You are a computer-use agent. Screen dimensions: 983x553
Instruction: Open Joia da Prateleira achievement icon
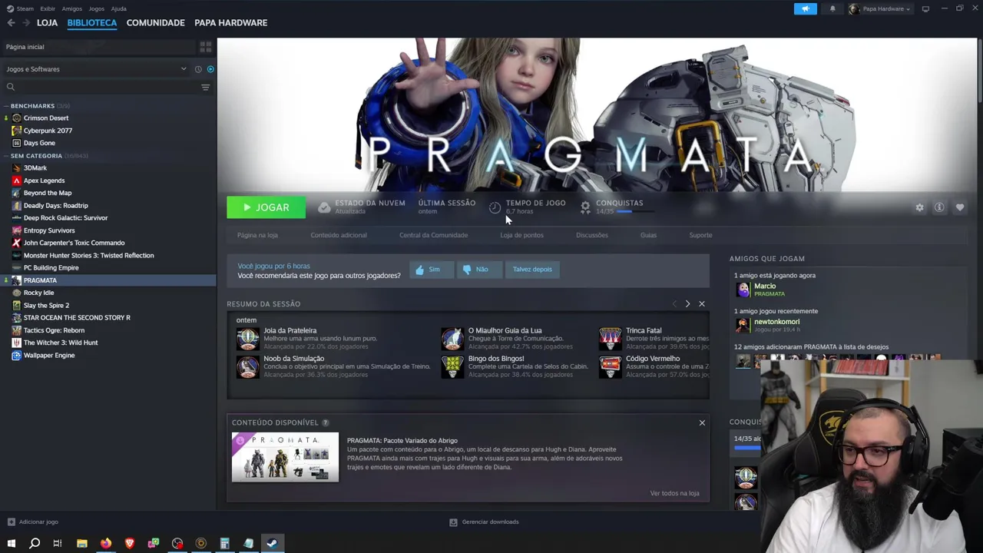248,338
